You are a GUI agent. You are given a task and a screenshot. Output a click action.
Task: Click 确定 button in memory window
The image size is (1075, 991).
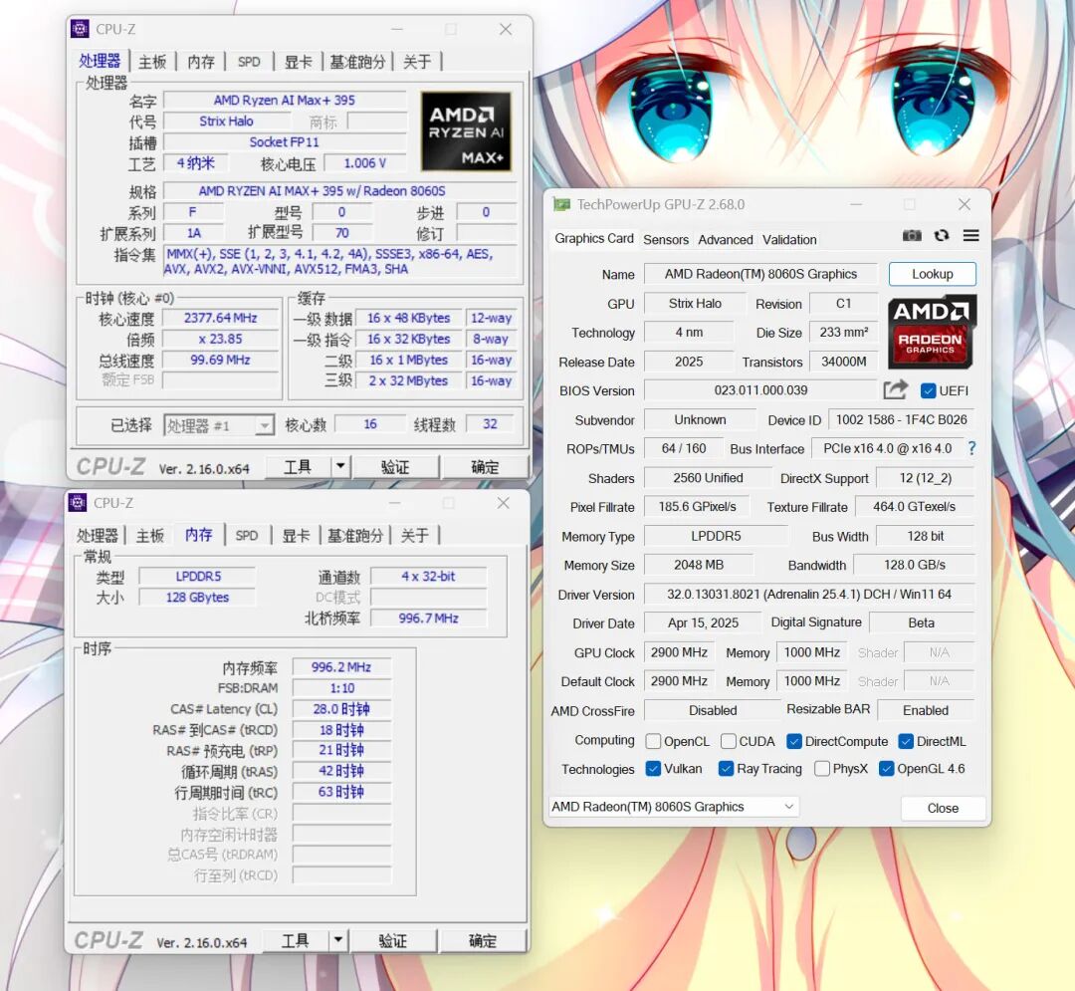483,940
